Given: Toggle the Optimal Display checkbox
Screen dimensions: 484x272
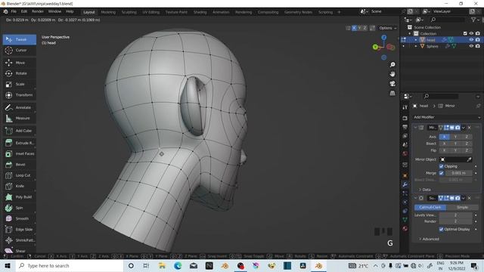Looking at the screenshot, I should 441,229.
